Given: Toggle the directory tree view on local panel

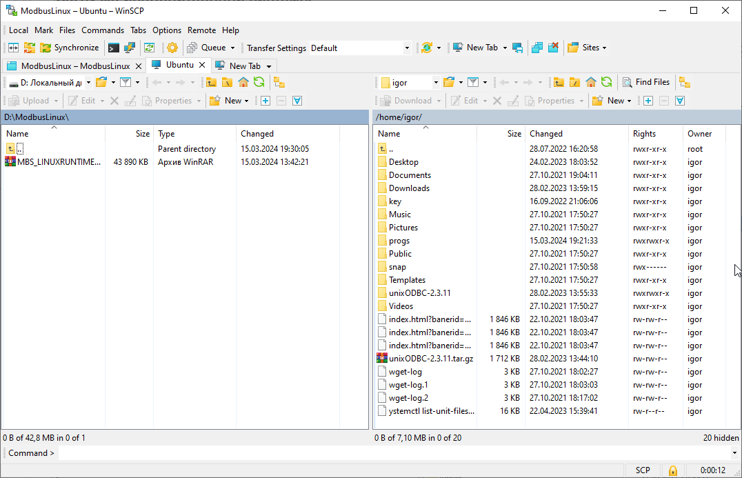Looking at the screenshot, I should pyautogui.click(x=278, y=81).
